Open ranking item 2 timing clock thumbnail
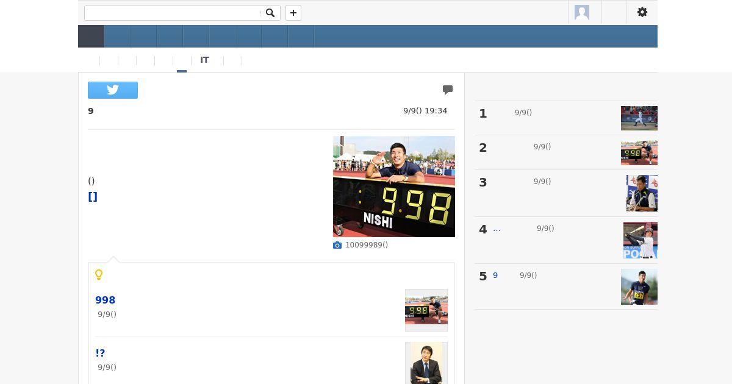The height and width of the screenshot is (384, 732). [x=639, y=153]
